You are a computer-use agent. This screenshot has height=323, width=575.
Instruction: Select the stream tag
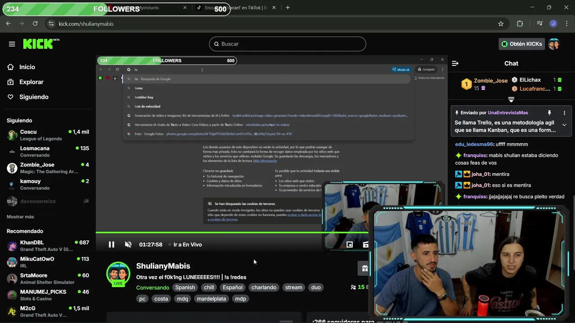294,288
